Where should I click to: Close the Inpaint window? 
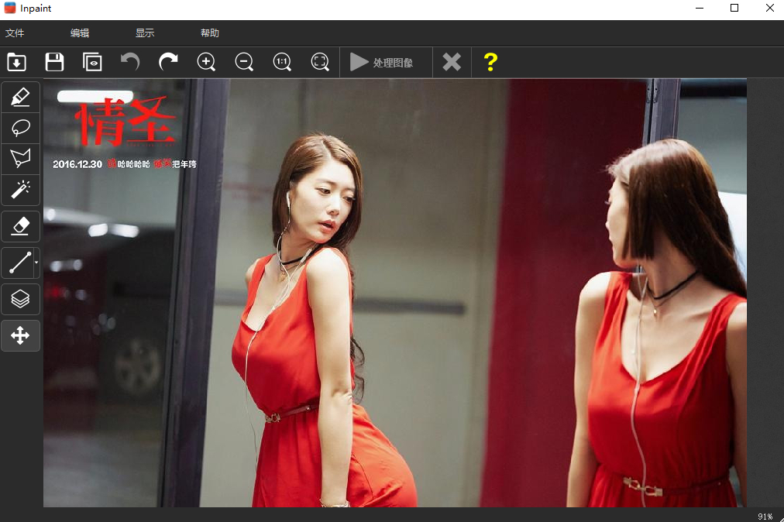tap(770, 9)
